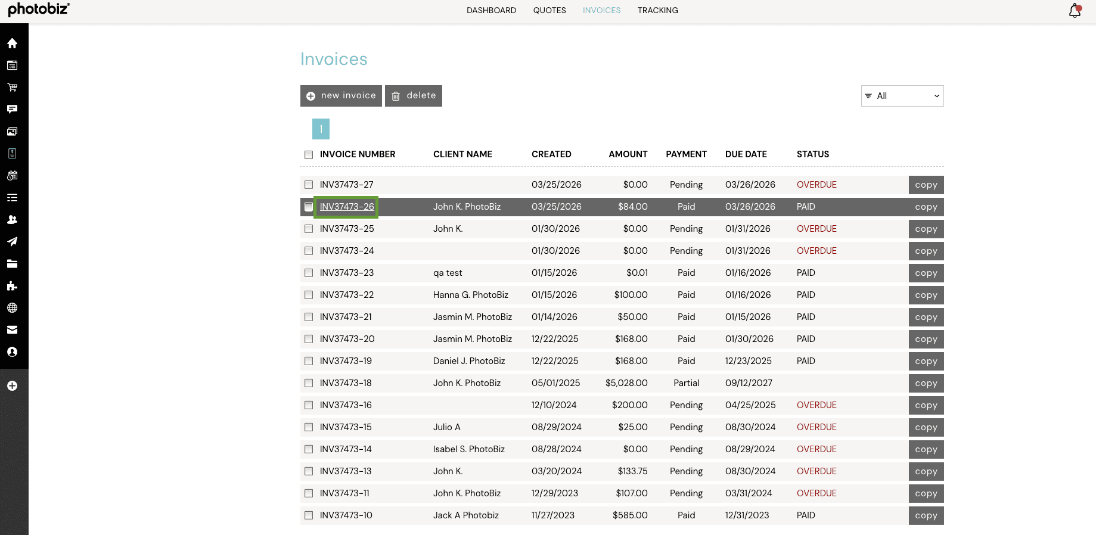Open the folder files sidebar icon
The width and height of the screenshot is (1096, 535).
[x=12, y=264]
